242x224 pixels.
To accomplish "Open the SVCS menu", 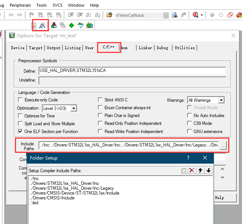I will click(x=58, y=5).
